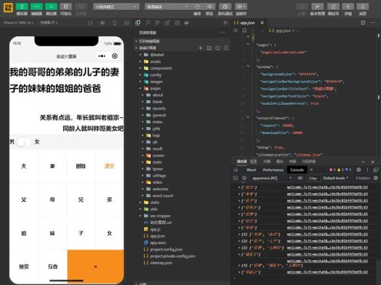Click the element inspector picker icon
381x285 pixels.
(236, 169)
